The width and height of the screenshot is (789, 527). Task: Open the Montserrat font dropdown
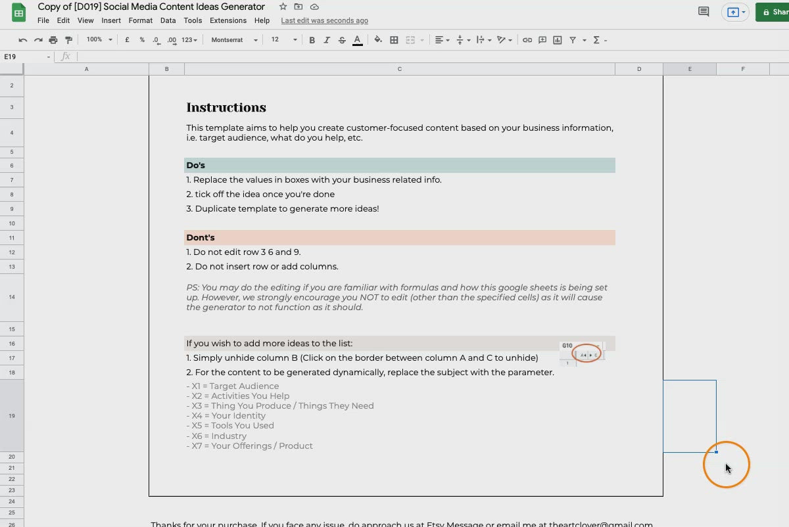[234, 40]
